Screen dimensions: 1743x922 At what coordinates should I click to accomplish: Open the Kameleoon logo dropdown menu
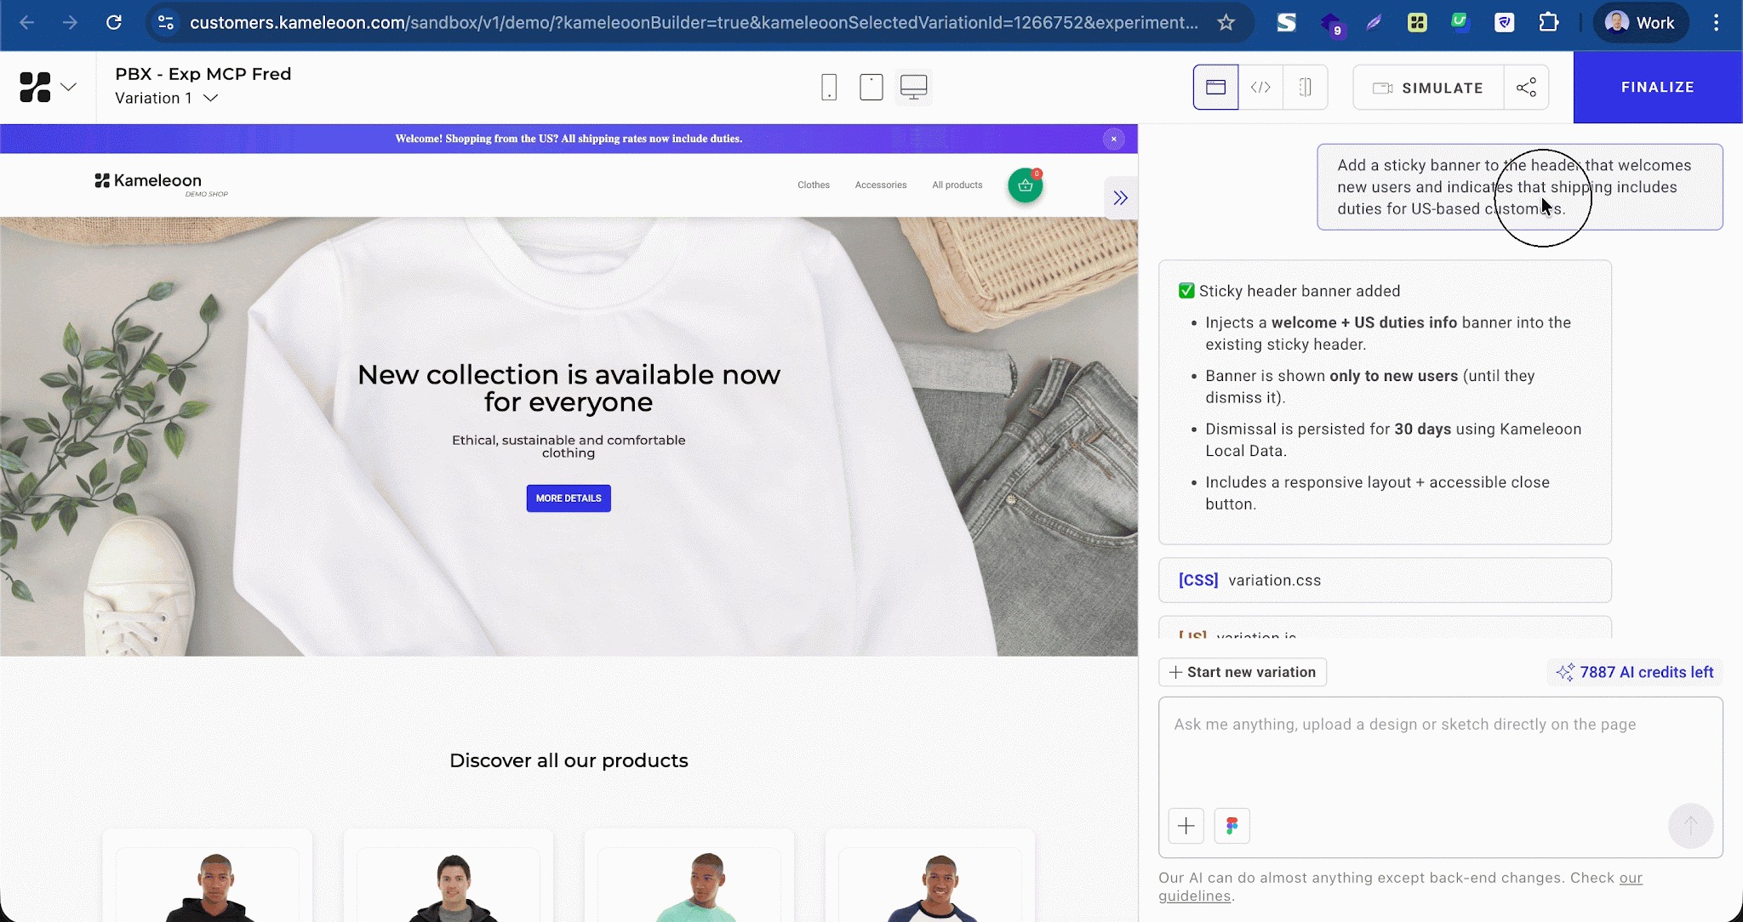point(48,87)
